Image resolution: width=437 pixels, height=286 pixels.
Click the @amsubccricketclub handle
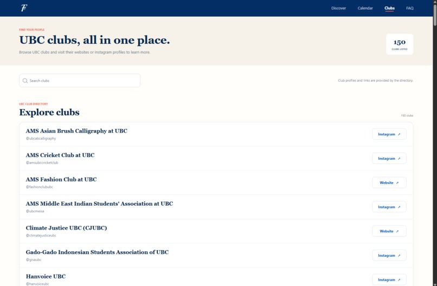pyautogui.click(x=42, y=162)
